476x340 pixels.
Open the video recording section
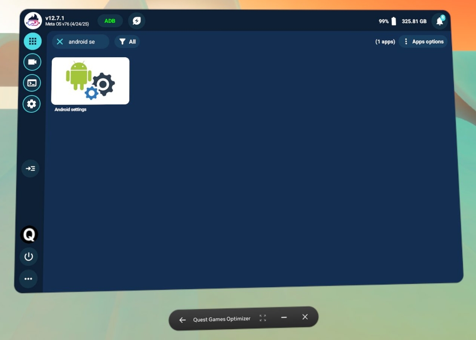click(32, 62)
